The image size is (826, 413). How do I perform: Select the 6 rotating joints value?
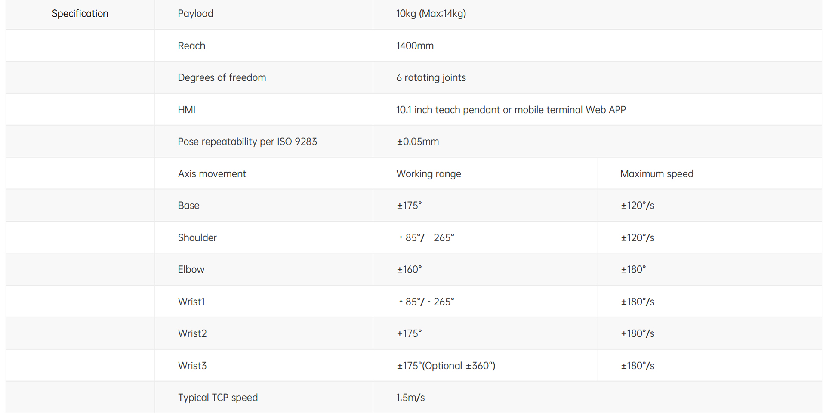(431, 77)
